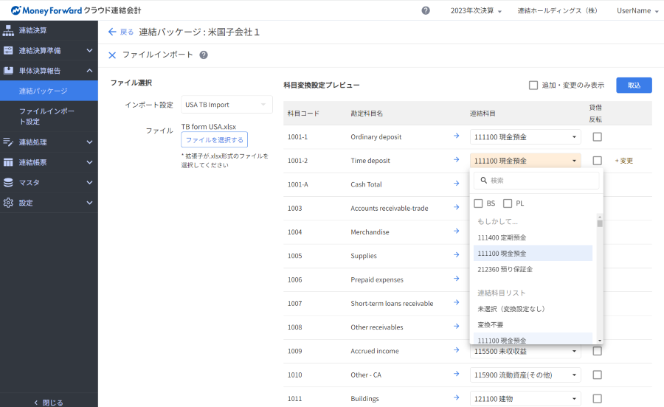Viewport: 664px width, 407px height.
Task: Click the 検索 search field in dropdown
Action: point(536,180)
